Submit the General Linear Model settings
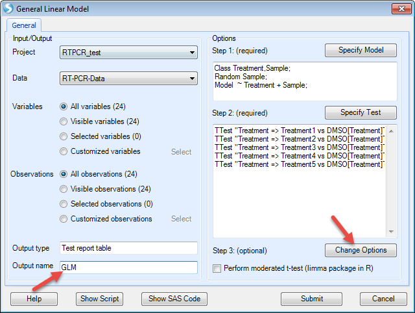 pyautogui.click(x=311, y=299)
